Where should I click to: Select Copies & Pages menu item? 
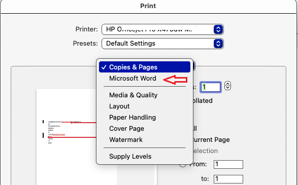pyautogui.click(x=145, y=67)
